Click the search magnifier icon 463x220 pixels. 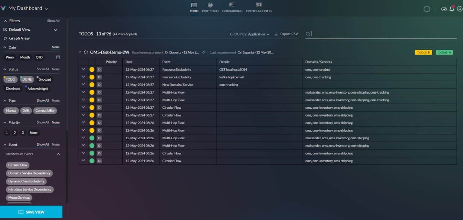pos(308,34)
